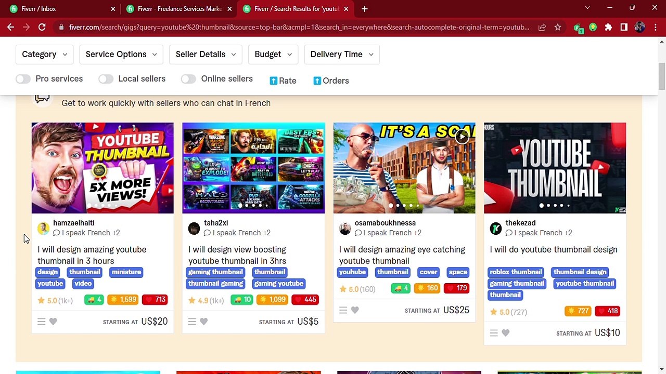Click the 'thumbnail design' tag
Viewport: 666px width, 374px height.
580,272
